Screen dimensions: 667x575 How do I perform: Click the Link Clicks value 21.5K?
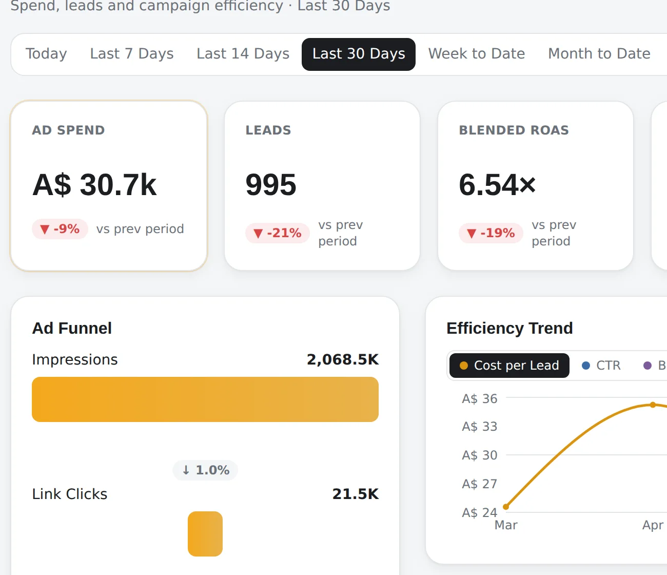(x=356, y=494)
